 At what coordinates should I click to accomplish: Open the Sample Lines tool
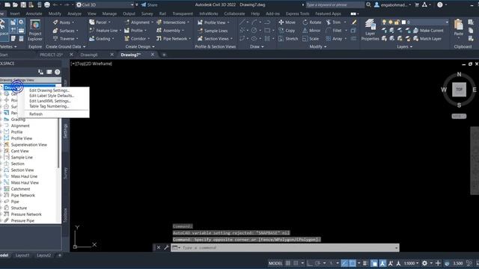click(x=213, y=31)
